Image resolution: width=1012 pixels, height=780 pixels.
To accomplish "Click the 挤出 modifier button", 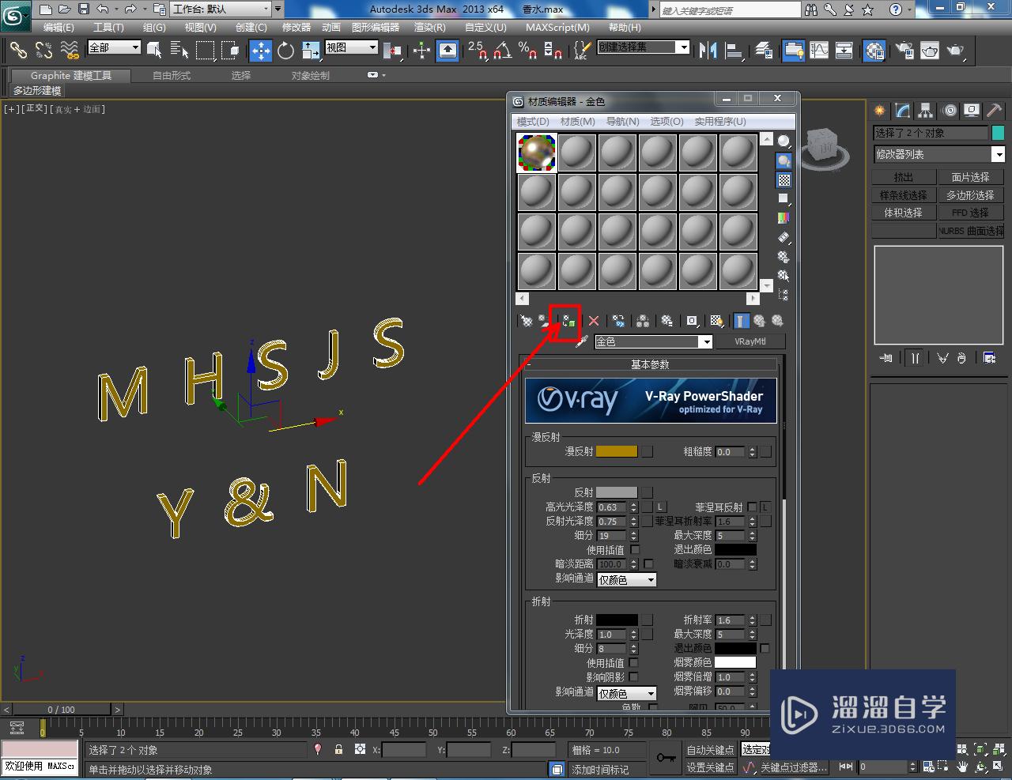I will coord(903,178).
